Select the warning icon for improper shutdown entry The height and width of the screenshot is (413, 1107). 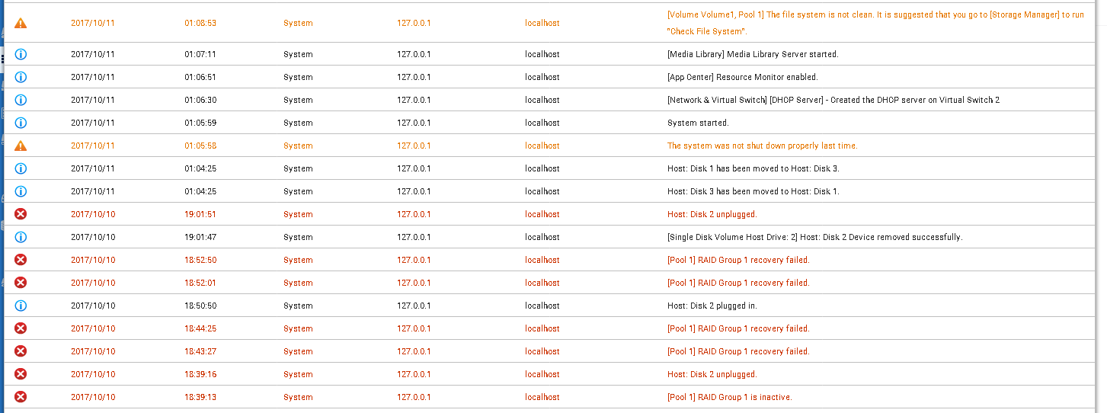[x=21, y=146]
